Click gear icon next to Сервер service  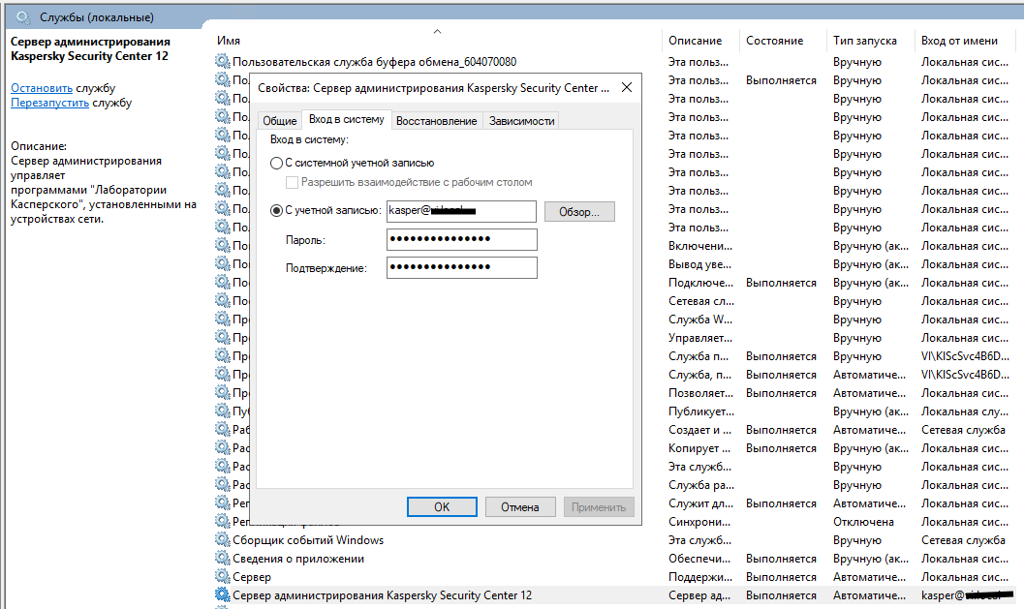[223, 576]
